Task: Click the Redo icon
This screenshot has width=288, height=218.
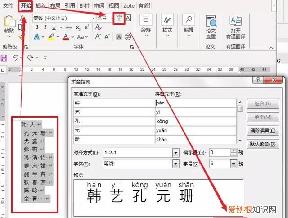Action: (31, 58)
